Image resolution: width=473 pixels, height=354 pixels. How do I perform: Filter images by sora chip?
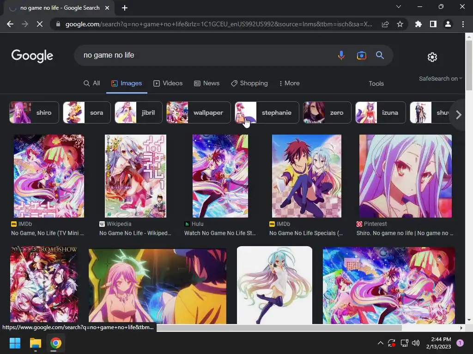coord(87,112)
